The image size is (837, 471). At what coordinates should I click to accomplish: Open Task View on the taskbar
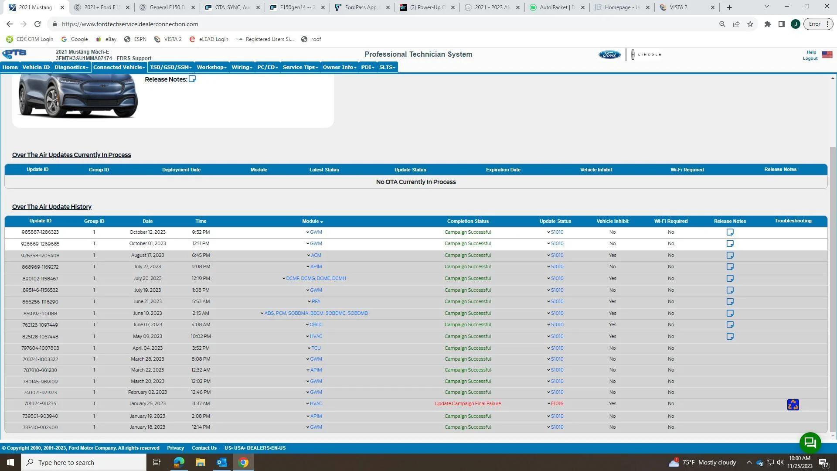click(x=157, y=462)
